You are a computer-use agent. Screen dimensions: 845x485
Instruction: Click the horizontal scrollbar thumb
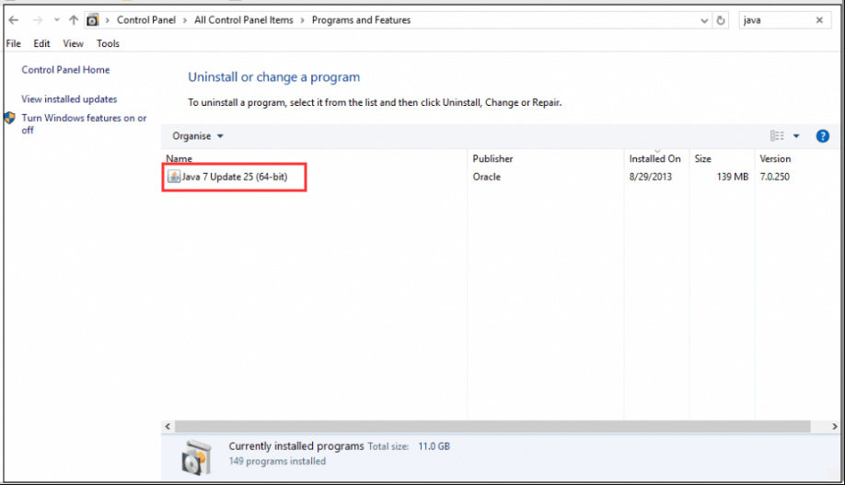(492, 426)
